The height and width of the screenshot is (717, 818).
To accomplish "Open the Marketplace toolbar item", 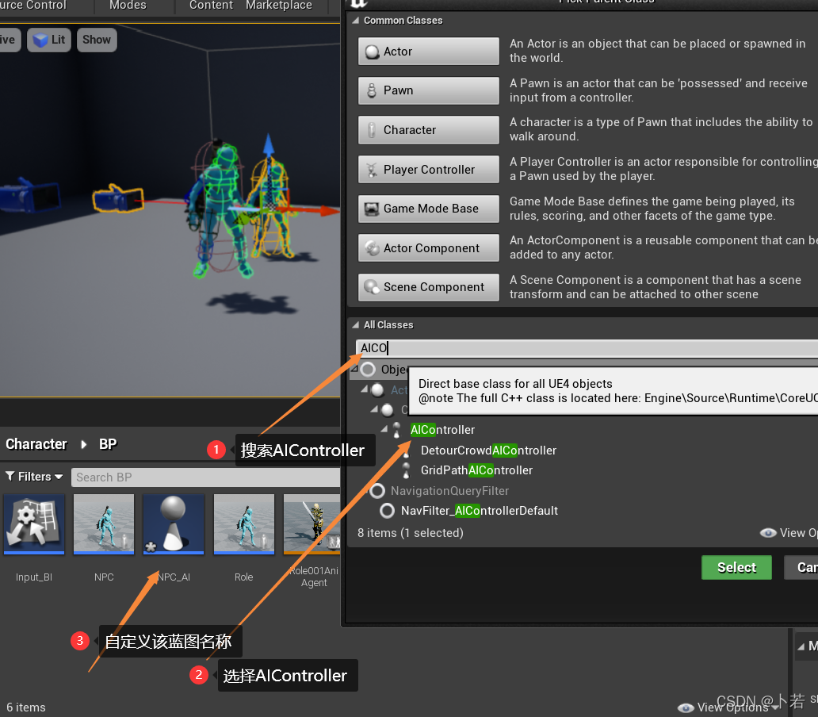I will pos(278,6).
